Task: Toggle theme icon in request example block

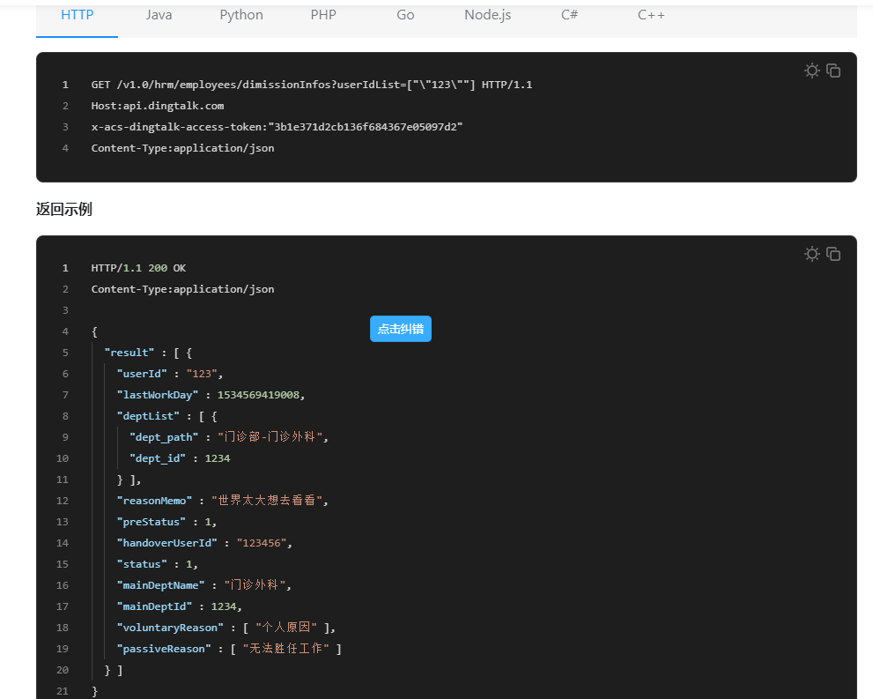Action: pos(811,71)
